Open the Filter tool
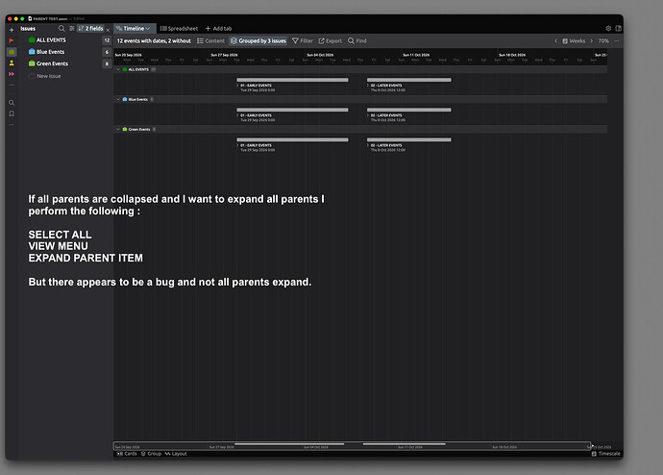Viewport: 663px width, 475px height. (303, 41)
